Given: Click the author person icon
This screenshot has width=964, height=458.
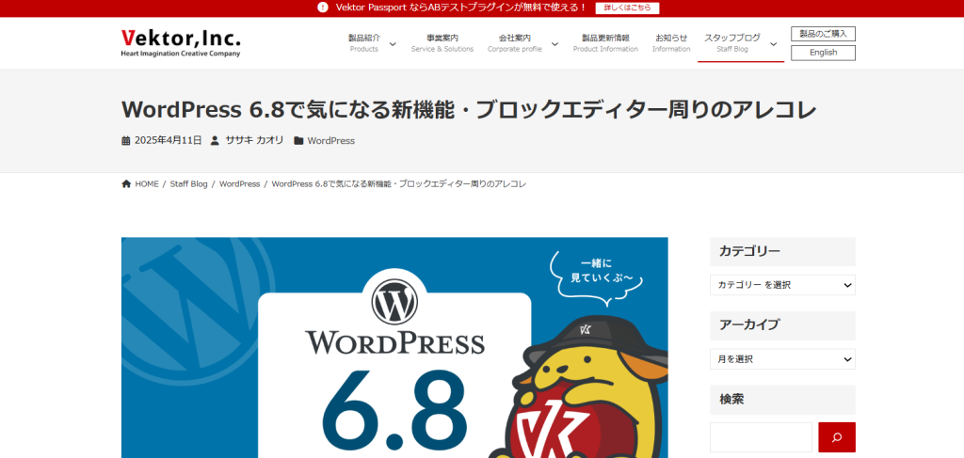Looking at the screenshot, I should click(215, 141).
